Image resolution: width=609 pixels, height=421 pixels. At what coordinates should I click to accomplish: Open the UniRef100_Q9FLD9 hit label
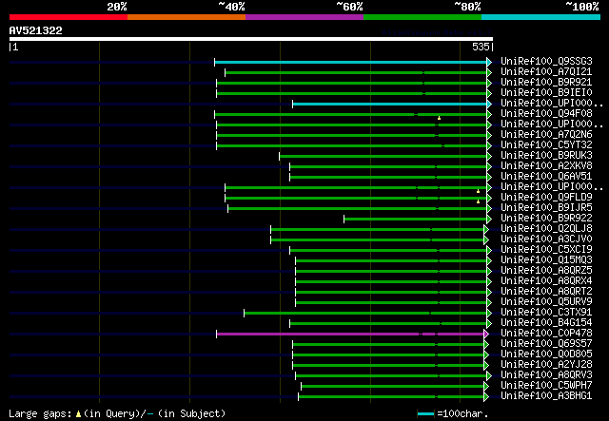tap(546, 198)
